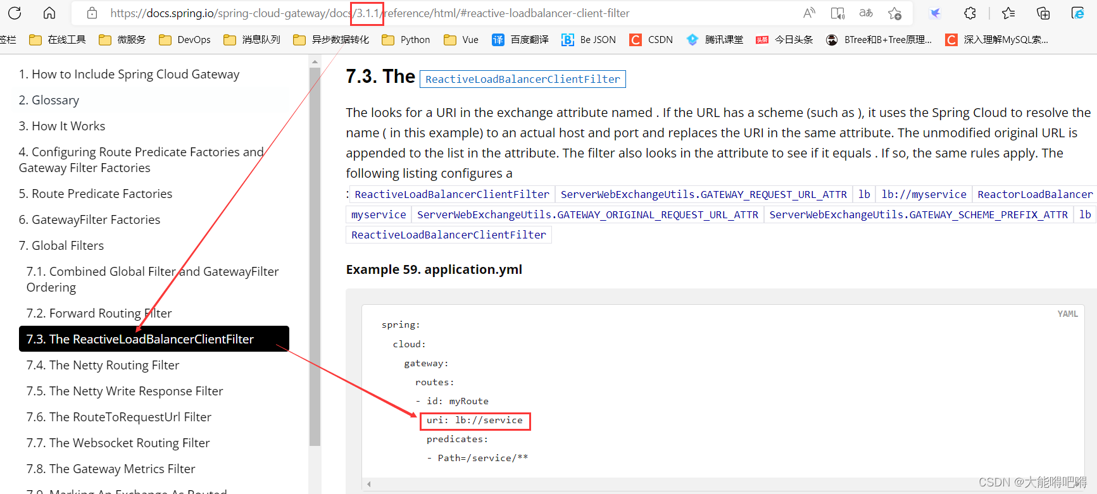The height and width of the screenshot is (494, 1097).
Task: Select Forward Routing Filter in sidebar
Action: (x=99, y=313)
